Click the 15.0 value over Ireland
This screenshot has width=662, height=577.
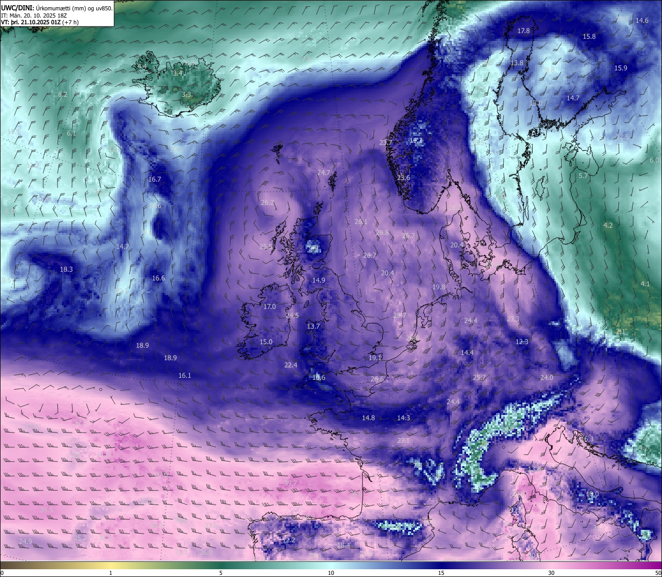pyautogui.click(x=266, y=342)
